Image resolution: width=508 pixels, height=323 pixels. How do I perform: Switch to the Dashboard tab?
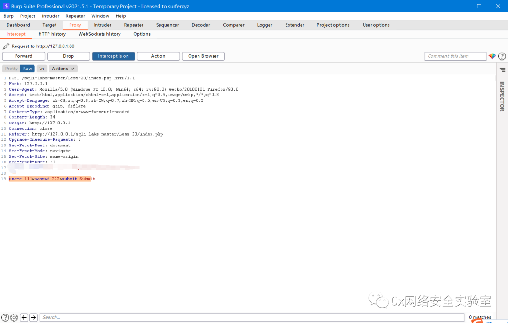tap(18, 25)
